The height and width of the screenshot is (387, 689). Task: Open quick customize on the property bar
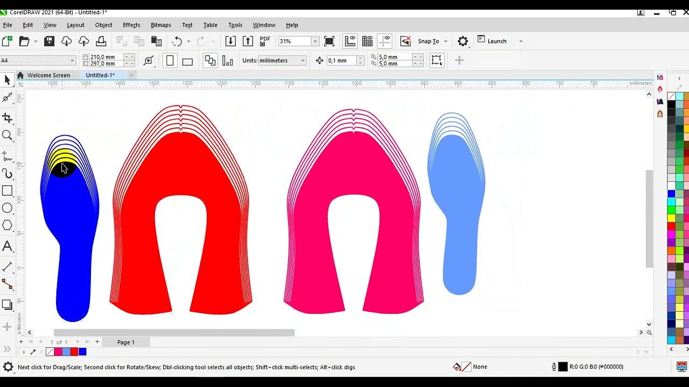click(459, 61)
